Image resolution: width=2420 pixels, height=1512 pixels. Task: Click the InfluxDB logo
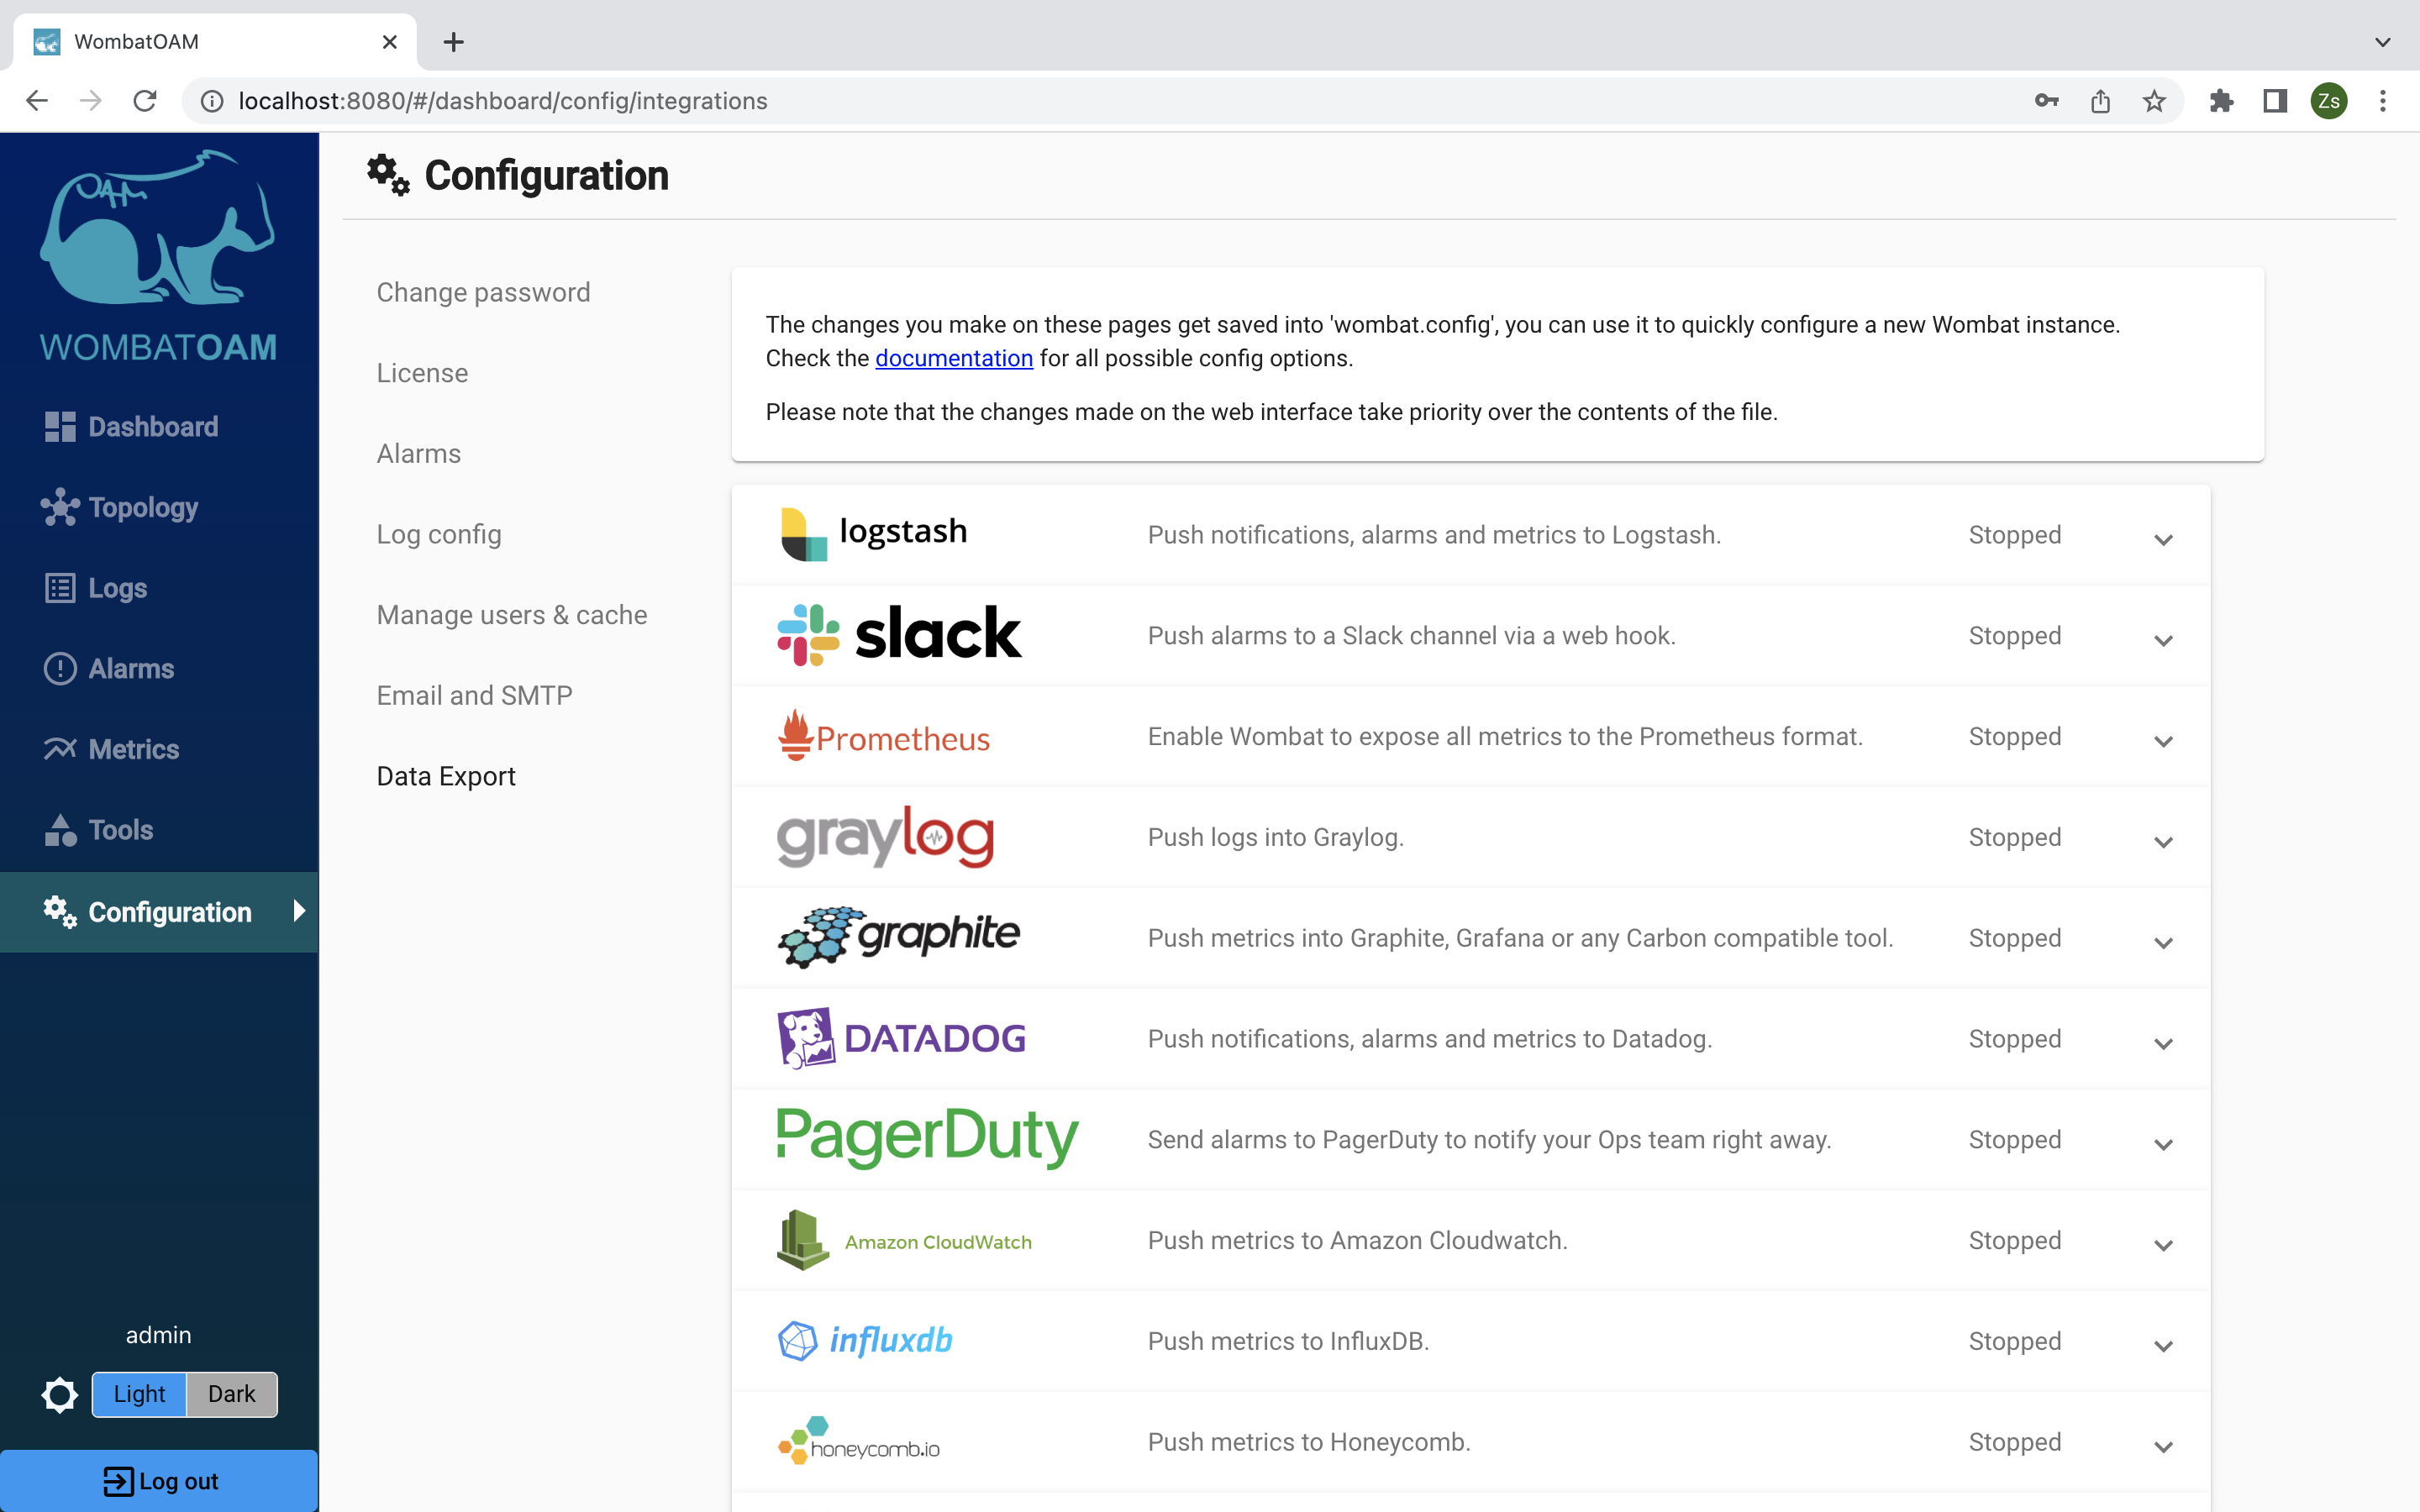click(865, 1340)
